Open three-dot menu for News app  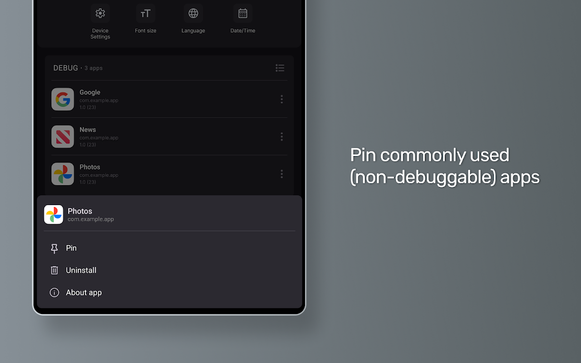tap(282, 137)
